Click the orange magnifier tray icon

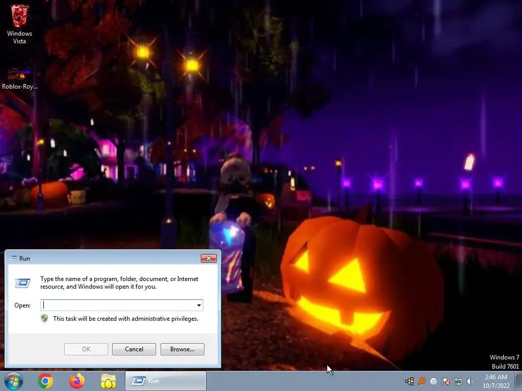(422, 381)
